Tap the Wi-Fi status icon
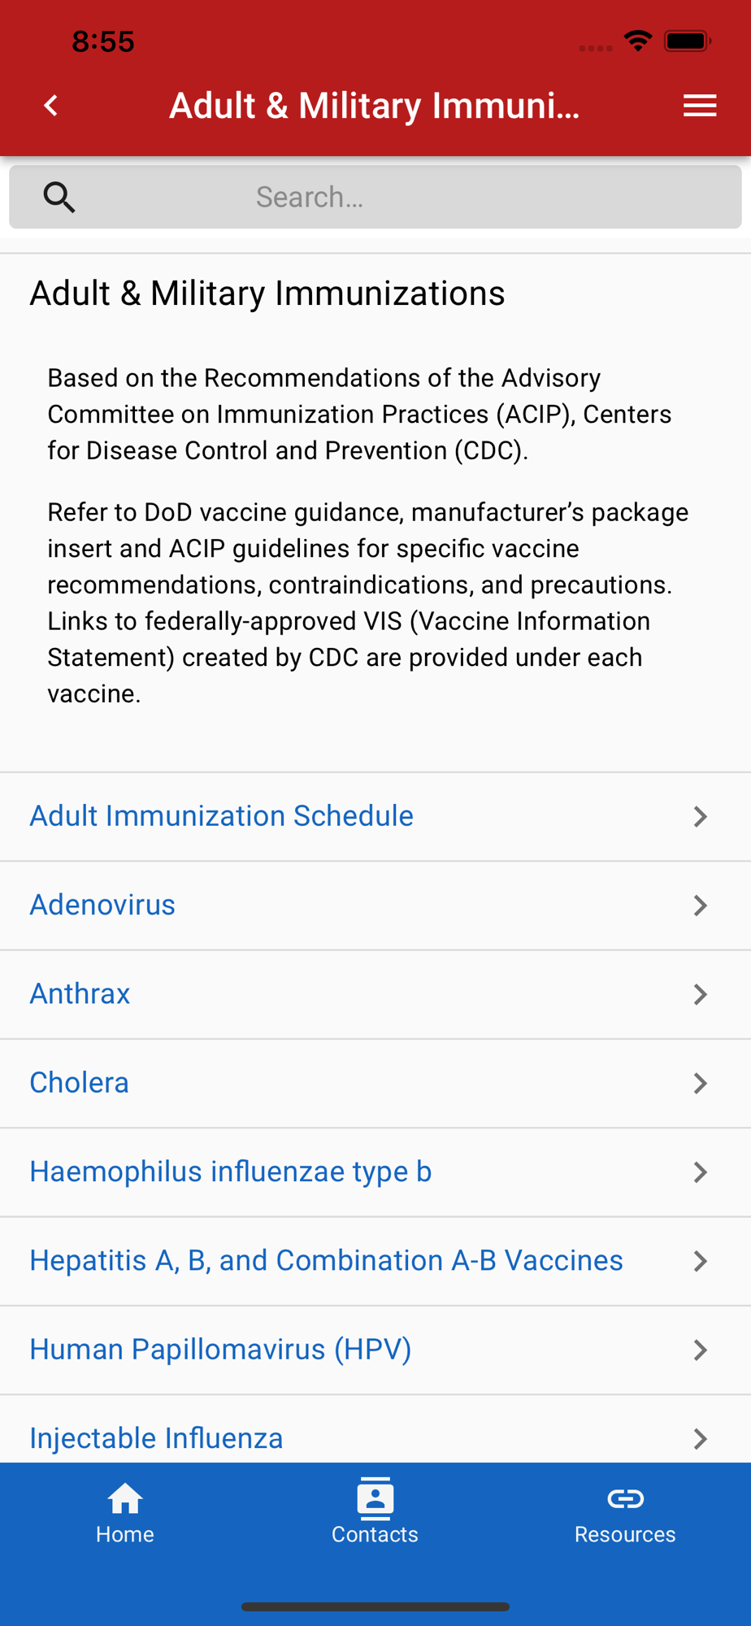751x1626 pixels. (x=638, y=41)
